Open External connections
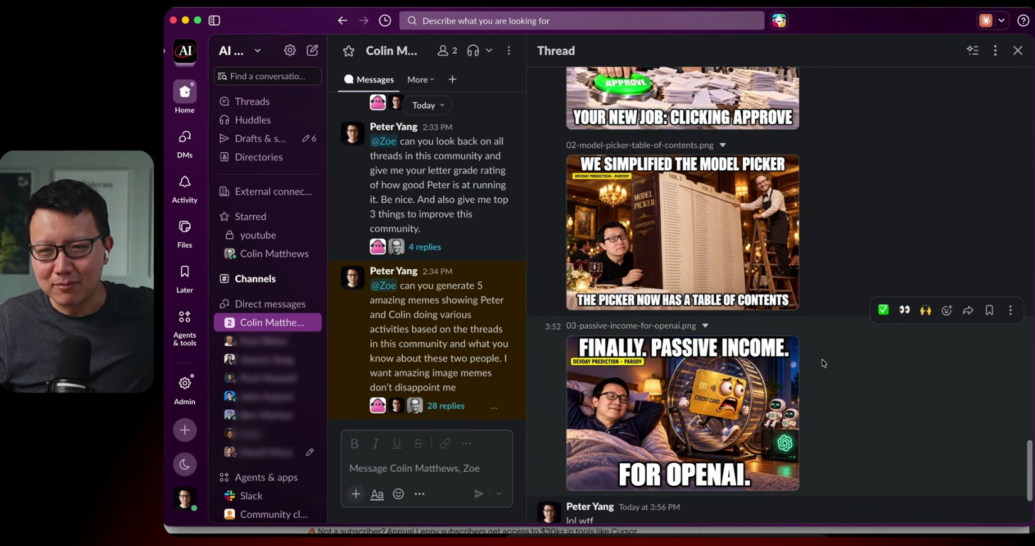This screenshot has width=1035, height=546. tap(273, 191)
